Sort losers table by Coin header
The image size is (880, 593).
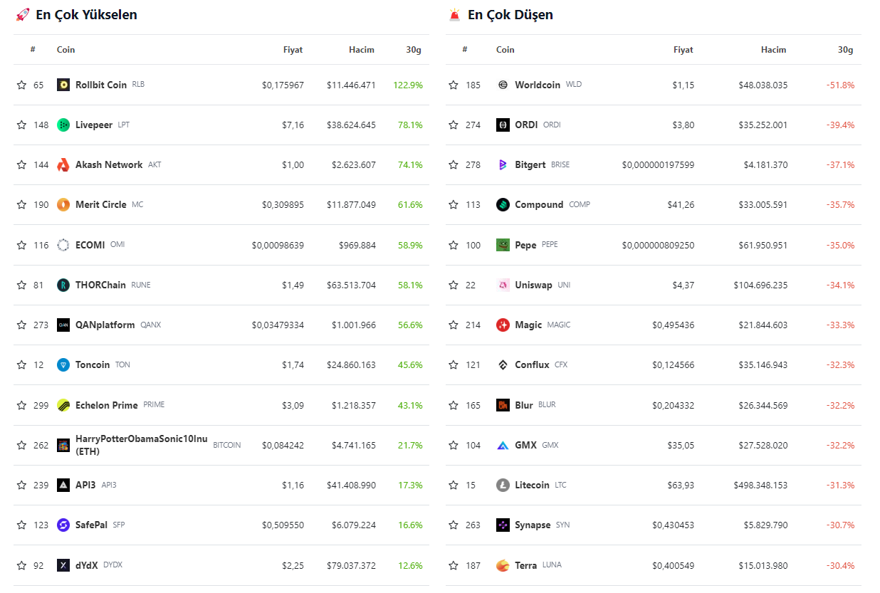(x=505, y=50)
